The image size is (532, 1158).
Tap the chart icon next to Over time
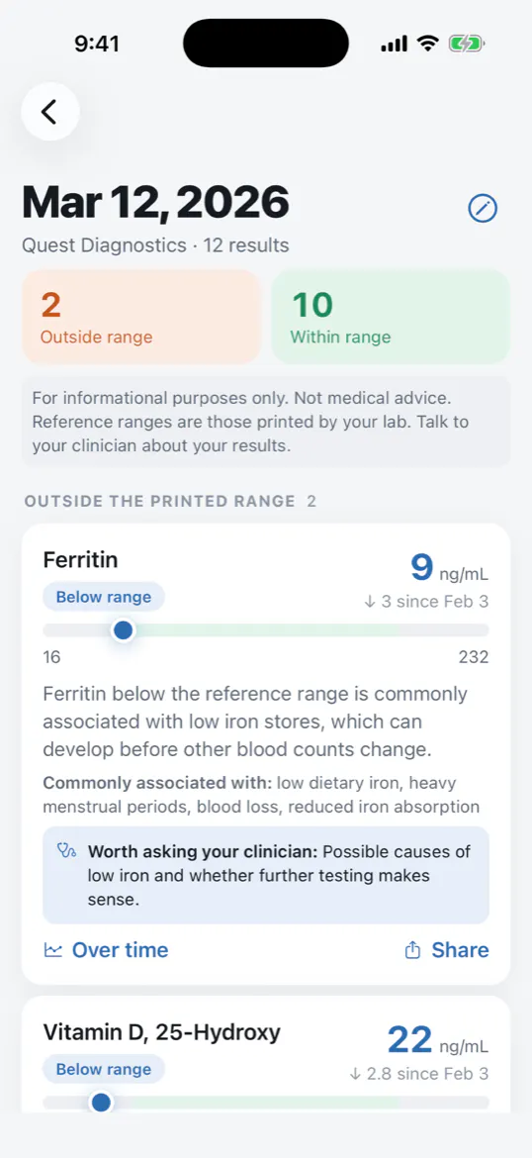(52, 950)
